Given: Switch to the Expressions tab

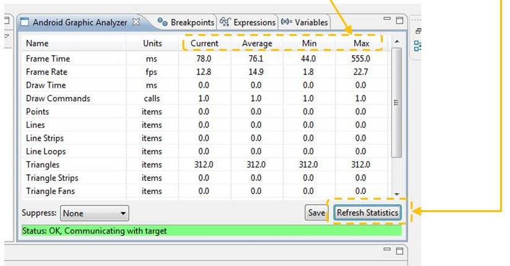Looking at the screenshot, I should [x=248, y=22].
